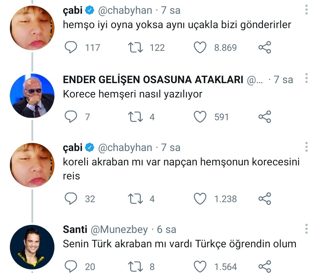
Task: Reply to Santi's tweet
Action: (x=71, y=266)
